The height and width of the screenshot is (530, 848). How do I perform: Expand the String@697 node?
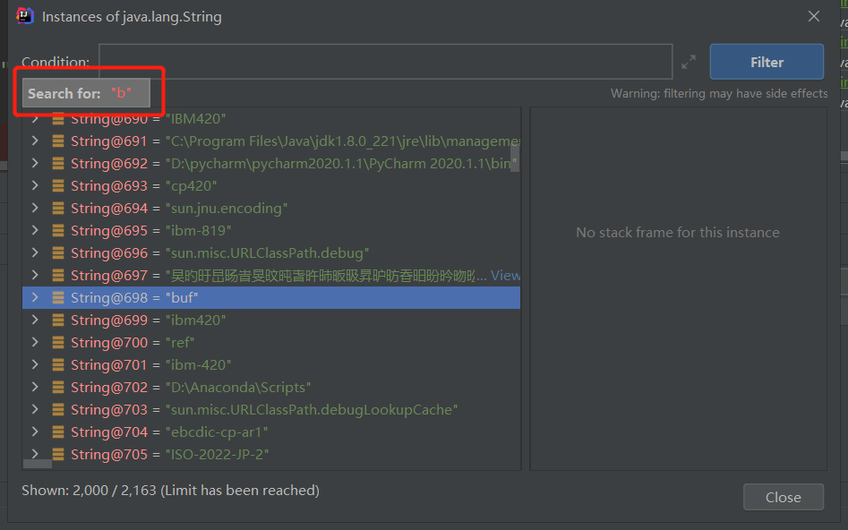[35, 275]
